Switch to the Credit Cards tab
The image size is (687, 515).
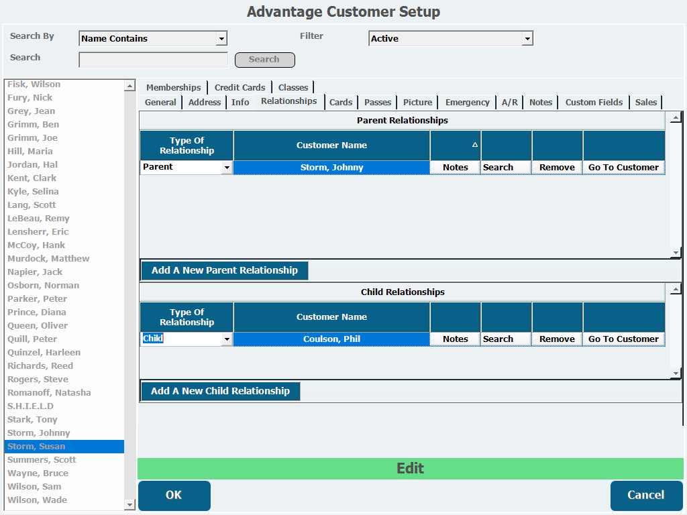click(x=240, y=87)
